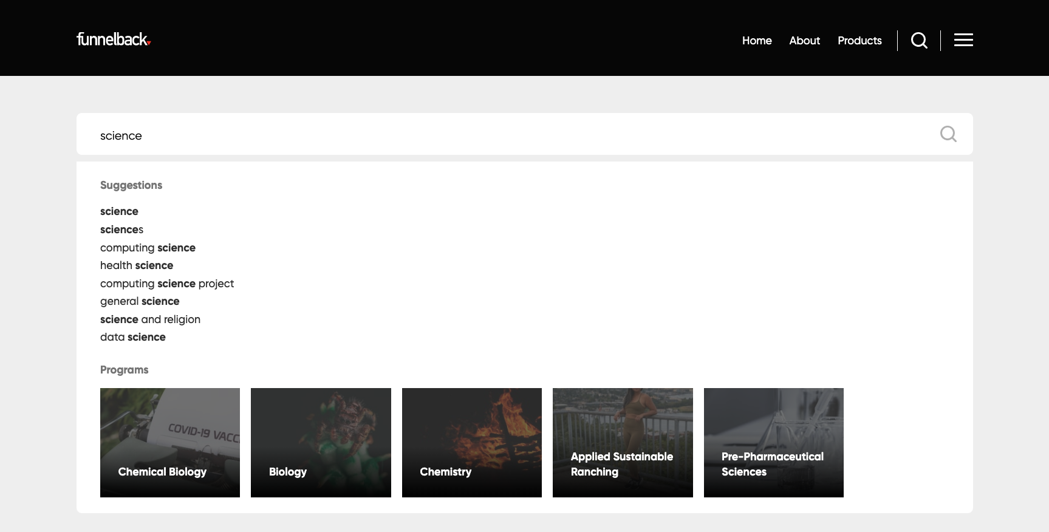1049x532 pixels.
Task: Open the hamburger menu icon
Action: (x=963, y=40)
